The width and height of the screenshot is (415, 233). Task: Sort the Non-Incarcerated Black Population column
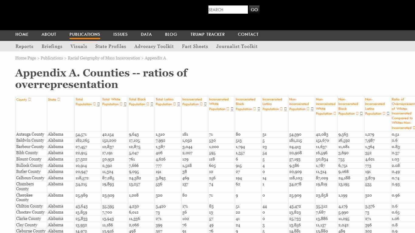[x=356, y=113]
